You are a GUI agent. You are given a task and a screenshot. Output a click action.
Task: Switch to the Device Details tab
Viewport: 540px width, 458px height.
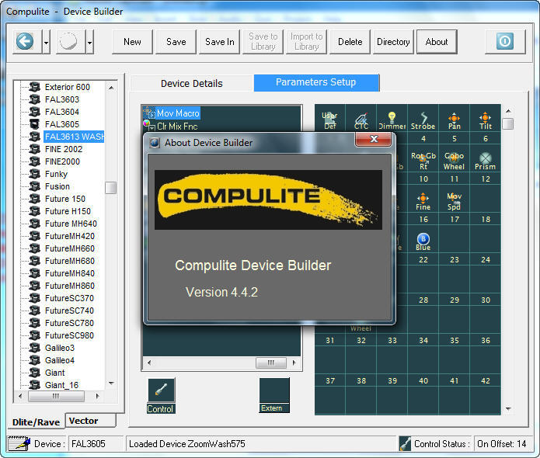pyautogui.click(x=191, y=83)
